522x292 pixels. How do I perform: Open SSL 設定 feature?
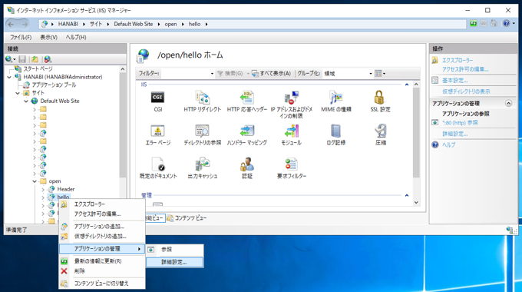pyautogui.click(x=380, y=101)
